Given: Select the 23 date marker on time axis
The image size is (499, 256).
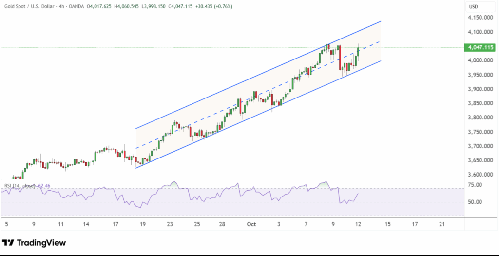Looking at the screenshot, I should coord(170,224).
